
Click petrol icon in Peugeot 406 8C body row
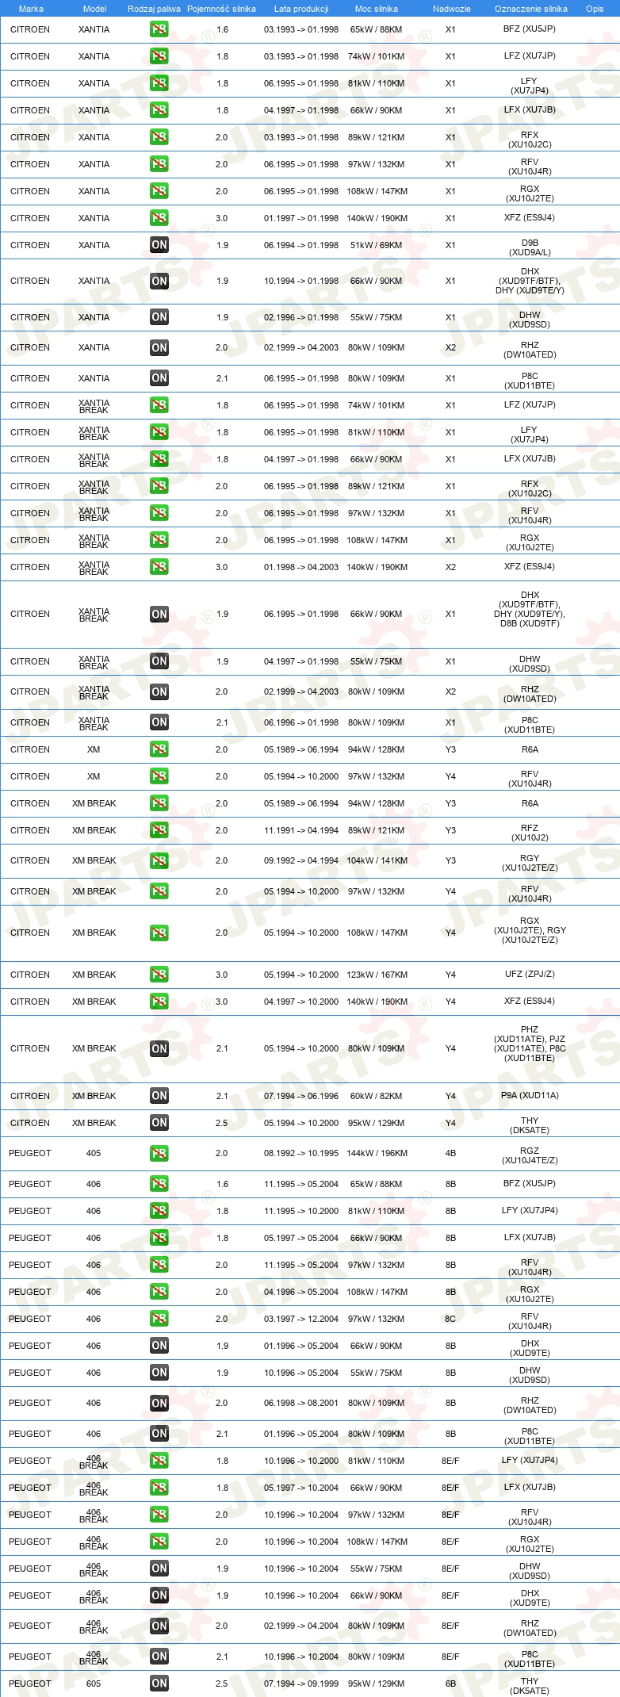click(159, 1319)
